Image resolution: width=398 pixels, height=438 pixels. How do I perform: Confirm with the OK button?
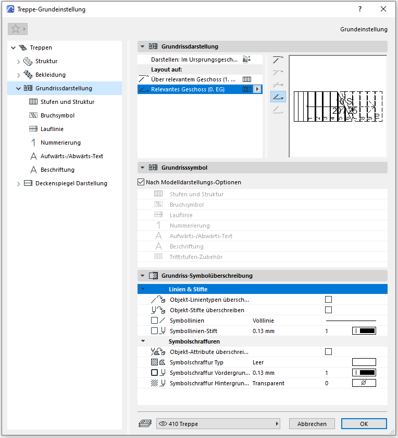pyautogui.click(x=364, y=424)
